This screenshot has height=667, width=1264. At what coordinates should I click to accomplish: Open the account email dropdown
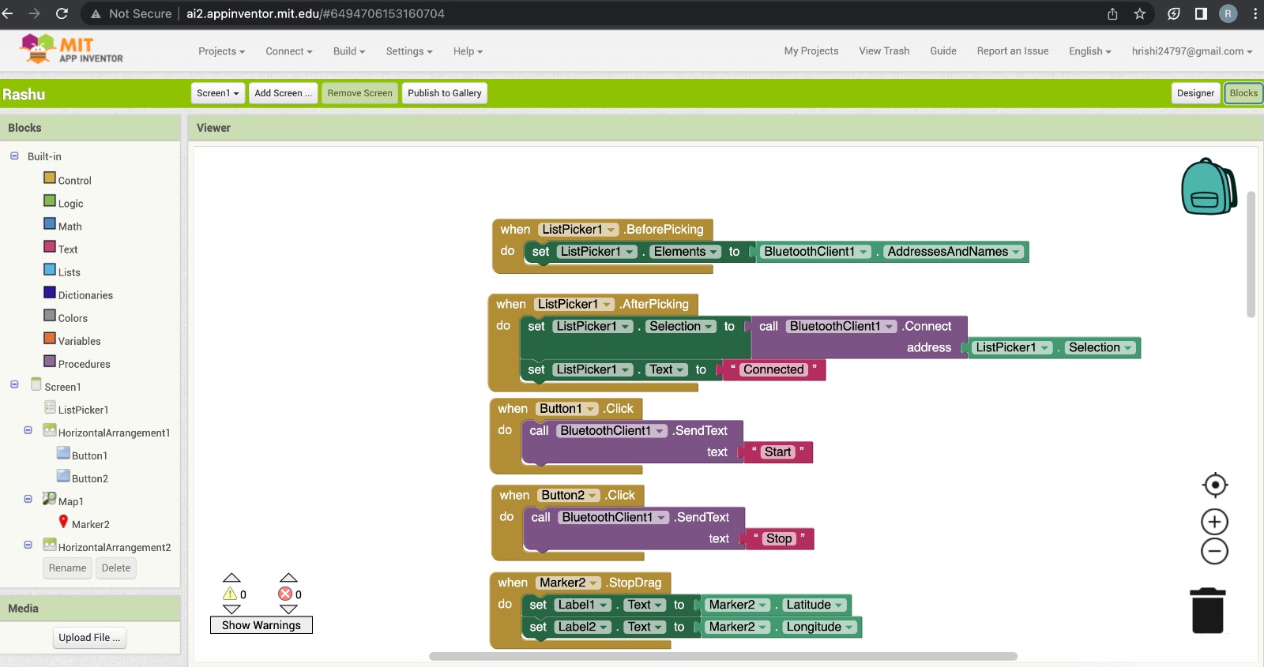coord(1191,51)
